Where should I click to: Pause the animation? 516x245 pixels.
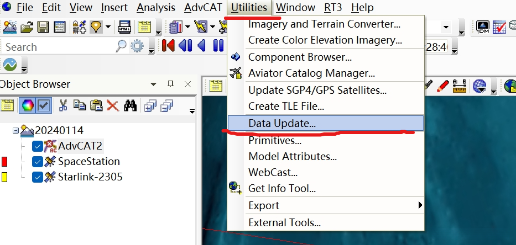tap(218, 45)
